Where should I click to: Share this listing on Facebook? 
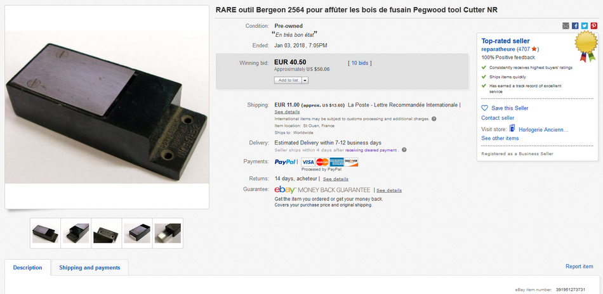(x=575, y=26)
